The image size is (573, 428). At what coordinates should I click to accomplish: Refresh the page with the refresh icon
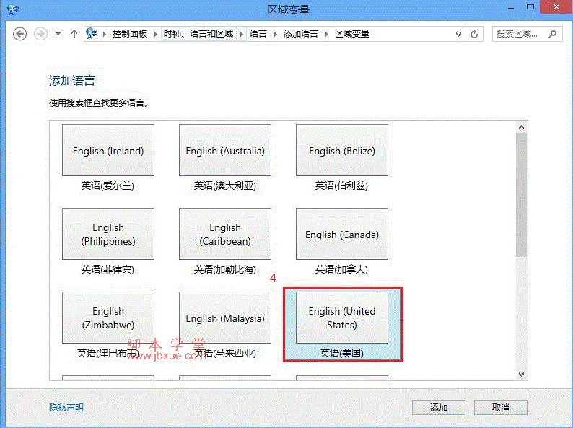tap(474, 34)
